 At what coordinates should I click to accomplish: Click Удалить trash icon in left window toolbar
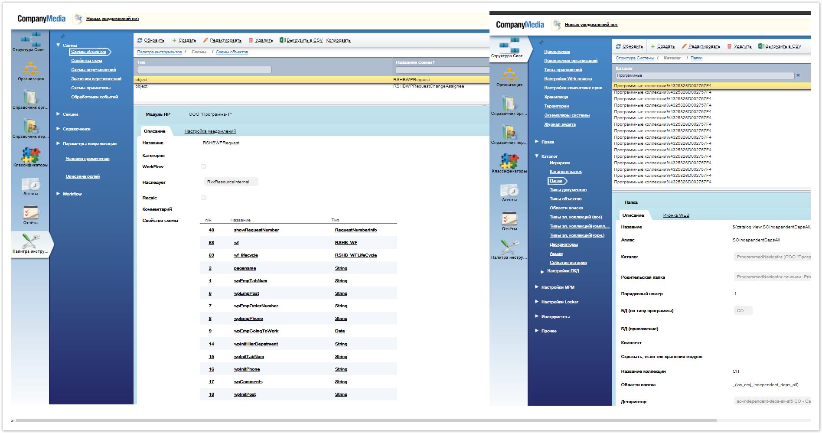pos(251,40)
